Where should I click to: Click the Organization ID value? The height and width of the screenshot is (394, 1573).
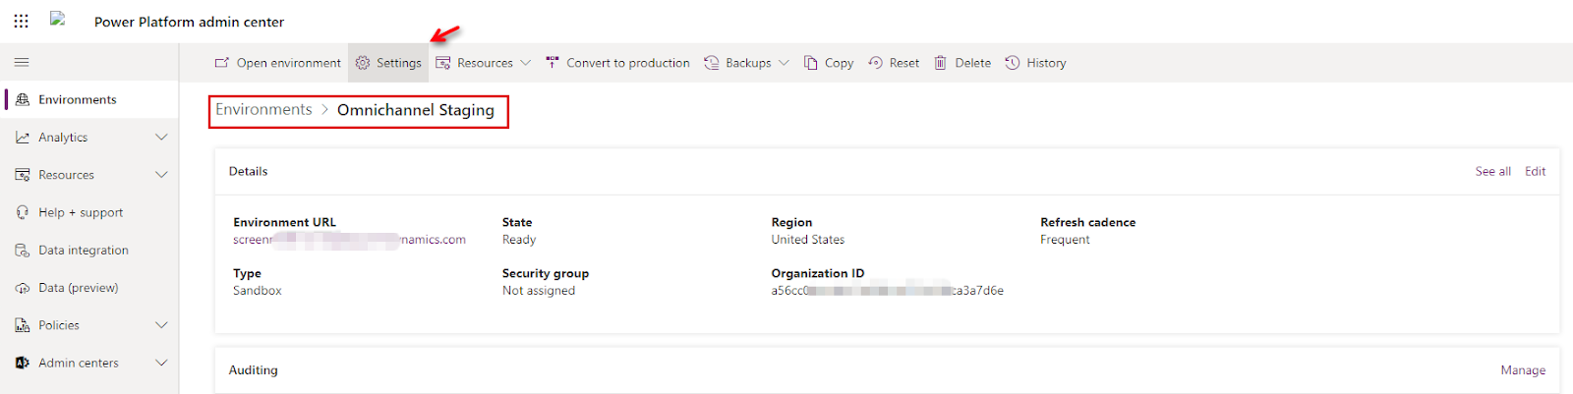[x=887, y=291]
